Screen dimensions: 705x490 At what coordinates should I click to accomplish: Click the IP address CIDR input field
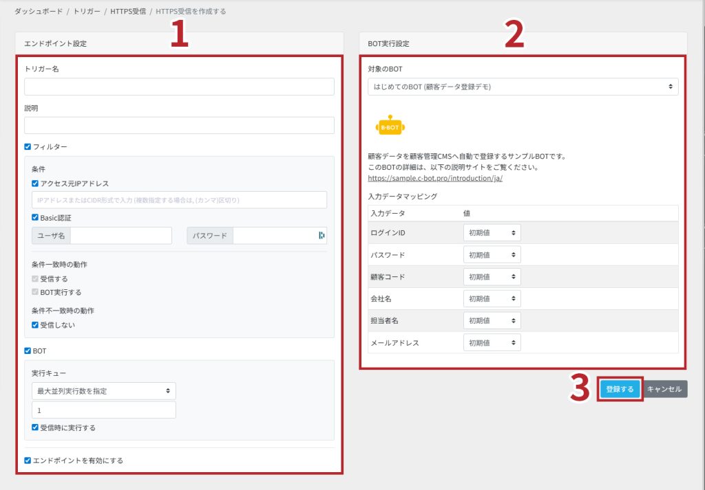(x=179, y=200)
